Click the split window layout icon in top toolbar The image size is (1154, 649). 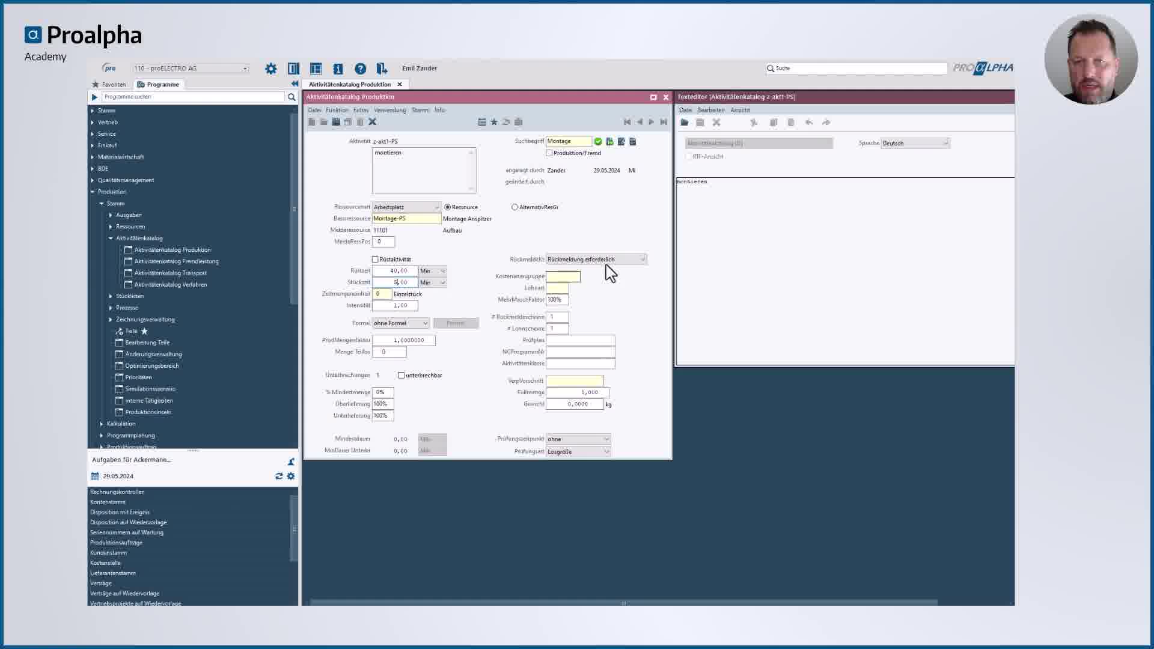point(316,69)
